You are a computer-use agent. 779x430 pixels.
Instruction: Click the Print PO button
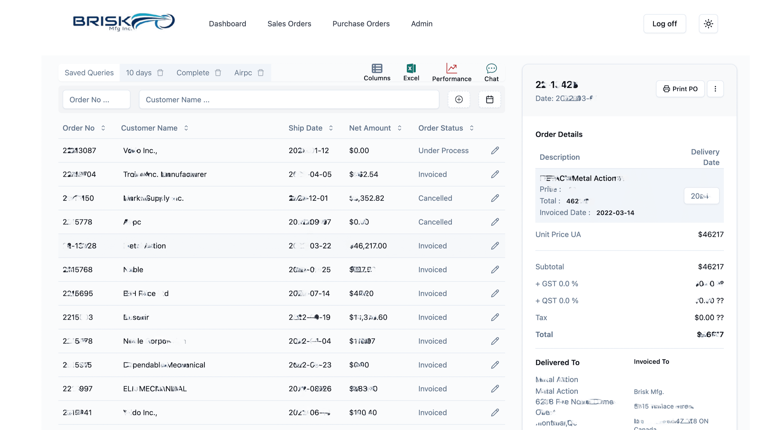click(680, 89)
